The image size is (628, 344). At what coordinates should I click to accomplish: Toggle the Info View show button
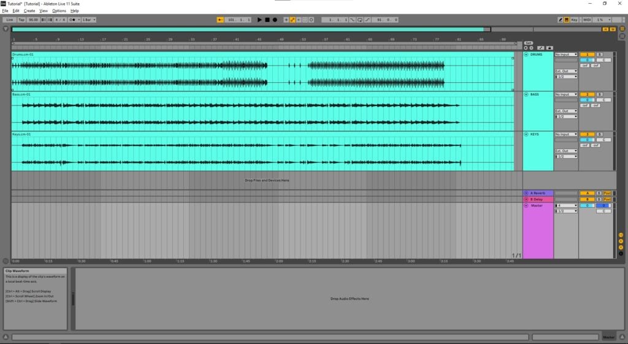pos(6,337)
